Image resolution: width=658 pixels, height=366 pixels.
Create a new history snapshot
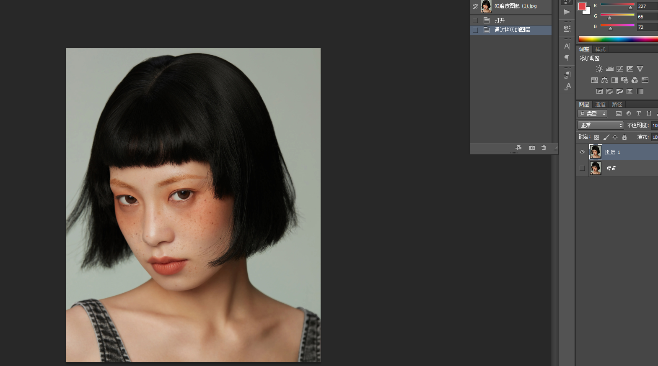[532, 148]
